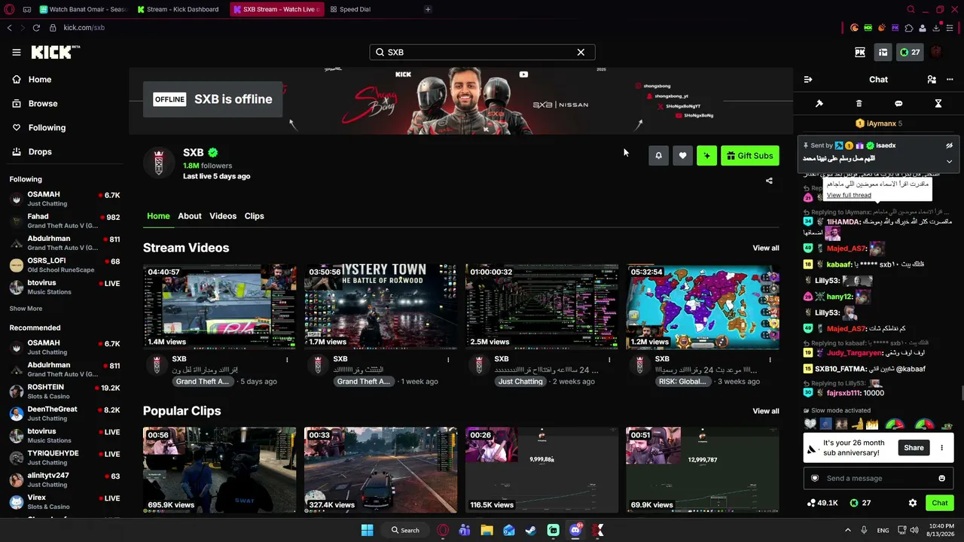Screen dimensions: 964x542
Task: Open the Mystery Town 03:50:56 video thumbnail
Action: pyautogui.click(x=380, y=307)
